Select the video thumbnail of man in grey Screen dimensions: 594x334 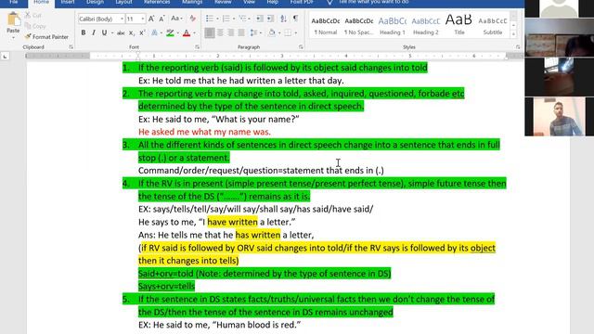559,117
